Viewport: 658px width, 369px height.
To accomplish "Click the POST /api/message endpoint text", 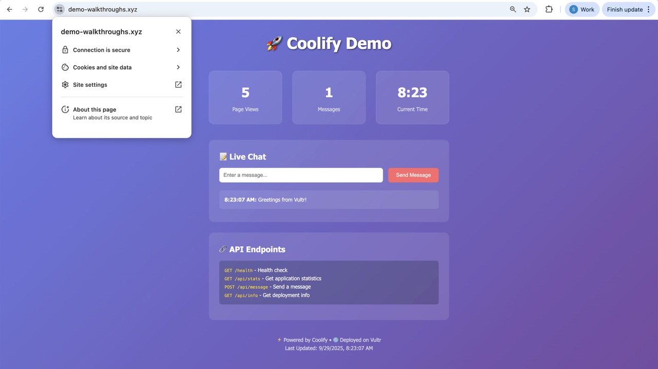I will [246, 287].
